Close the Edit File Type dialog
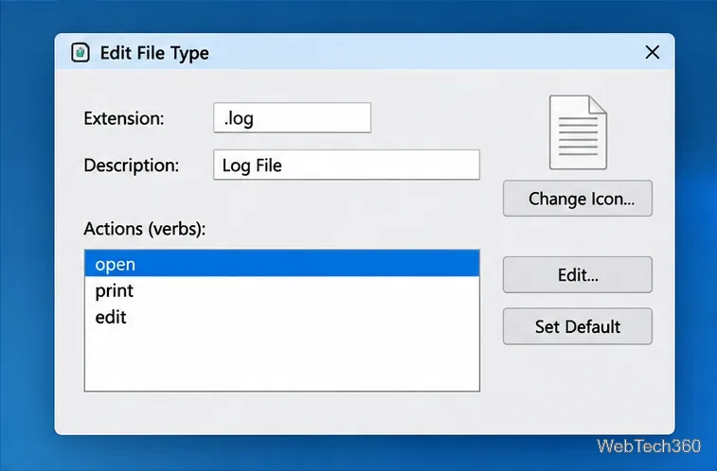The image size is (717, 471). [652, 52]
